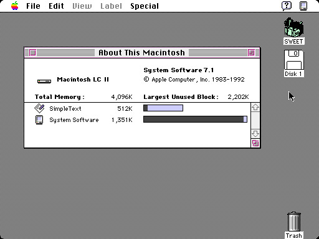Open the Apple menu
This screenshot has width=319, height=239.
(15, 6)
